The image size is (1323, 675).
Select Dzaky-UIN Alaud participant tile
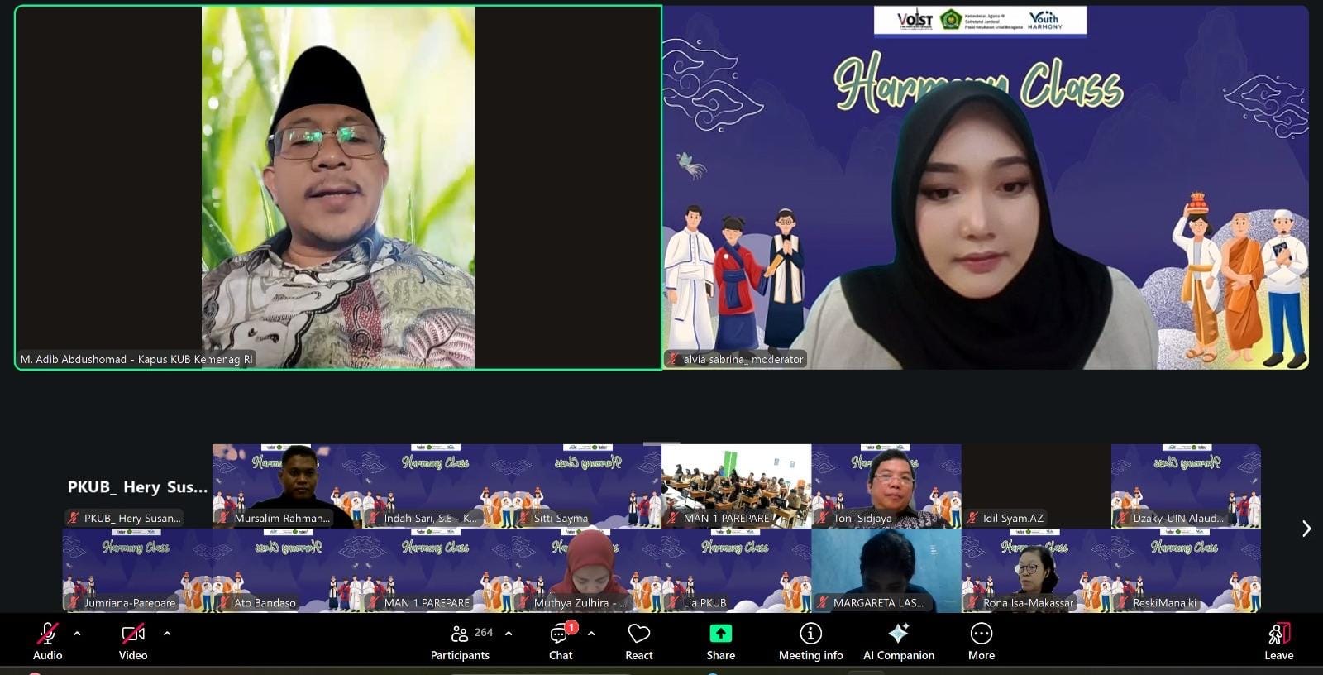click(1186, 486)
